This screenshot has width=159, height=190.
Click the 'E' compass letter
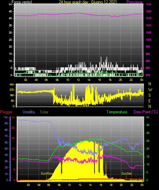[x=149, y=101]
